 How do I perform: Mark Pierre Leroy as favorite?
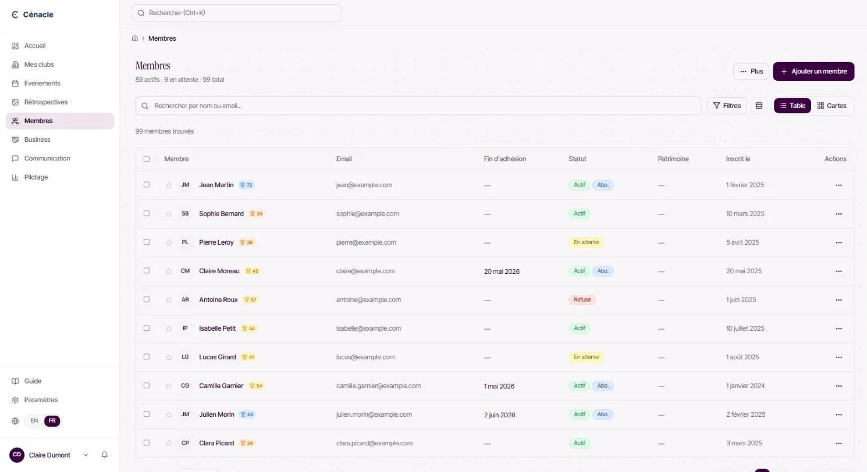(169, 242)
